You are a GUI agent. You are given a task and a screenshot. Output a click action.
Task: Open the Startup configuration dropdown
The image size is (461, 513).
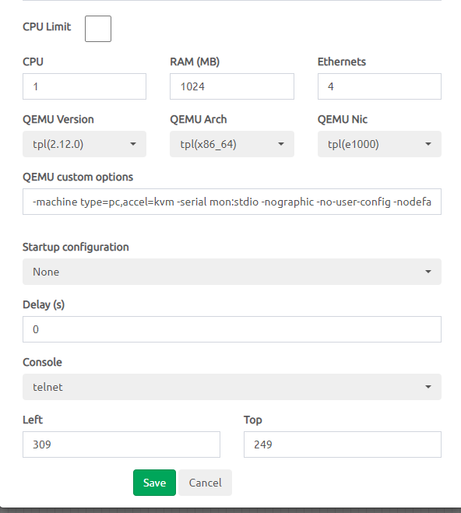point(232,272)
